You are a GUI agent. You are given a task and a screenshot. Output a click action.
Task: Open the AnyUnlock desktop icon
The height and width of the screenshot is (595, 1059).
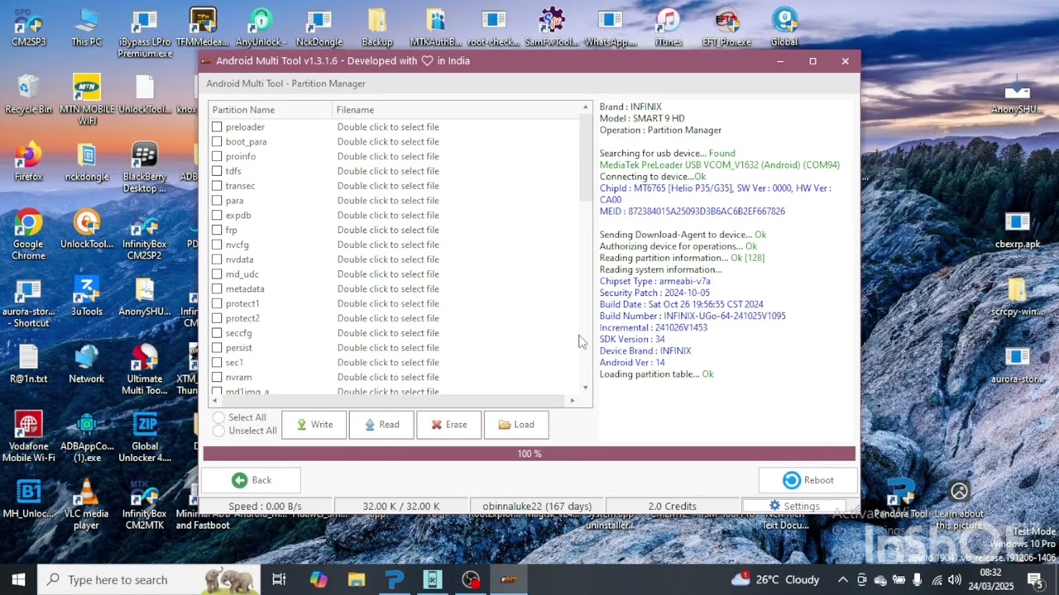[x=261, y=27]
